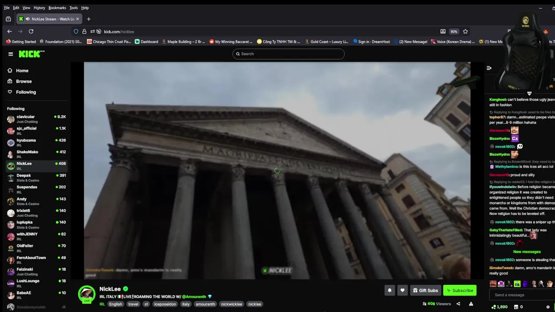Open Faizinski channel in sidebar
The width and height of the screenshot is (555, 312).
36,271
